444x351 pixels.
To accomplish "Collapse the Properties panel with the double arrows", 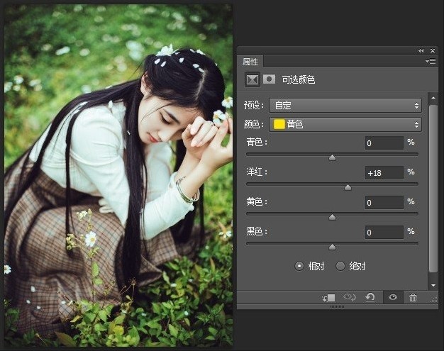I will pos(421,50).
